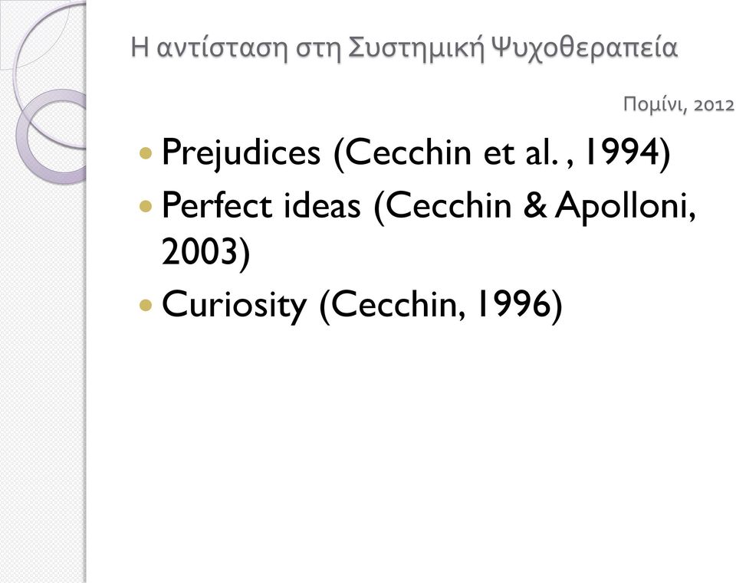Click the Cecchin et al., 1994 reference
736x583 pixels.
pyautogui.click(x=501, y=153)
